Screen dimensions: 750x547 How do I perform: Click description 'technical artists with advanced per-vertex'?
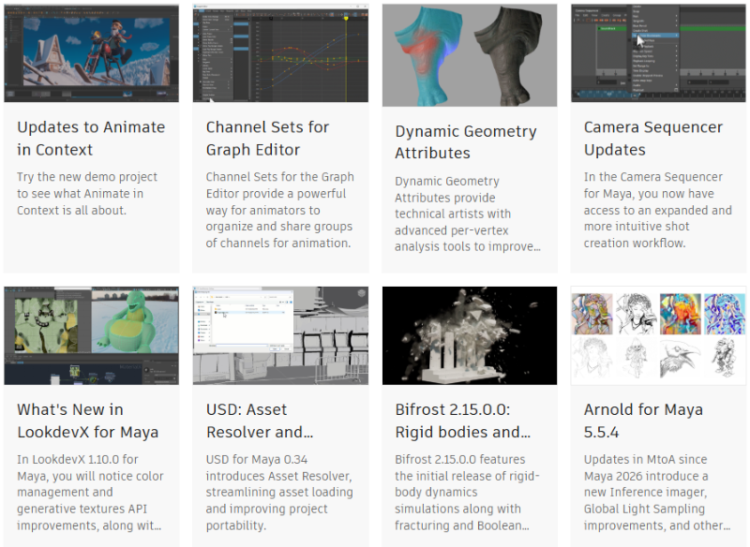pos(453,222)
